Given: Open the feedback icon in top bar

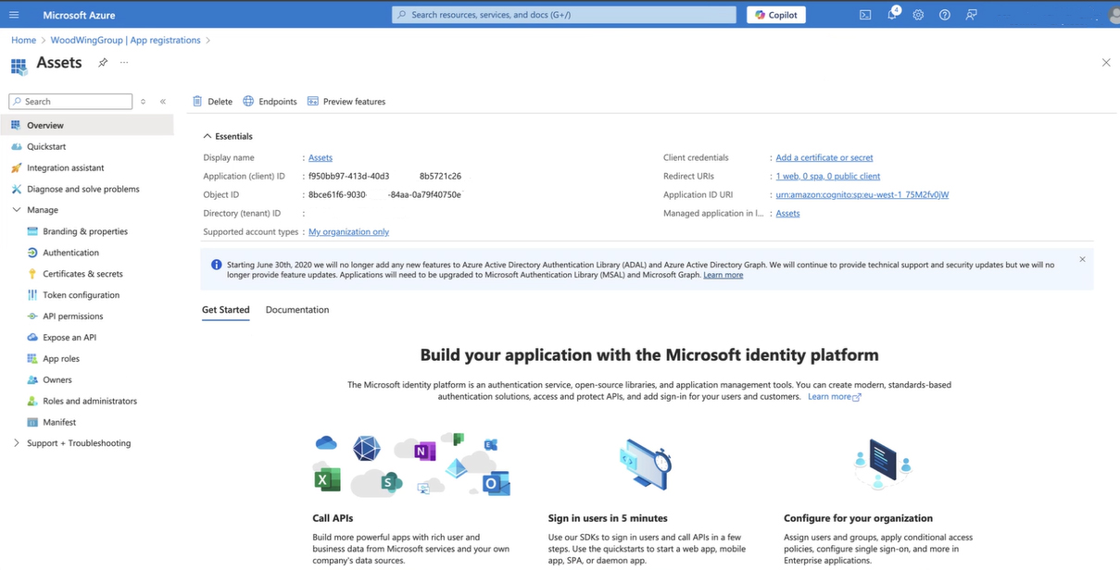Looking at the screenshot, I should pos(971,15).
